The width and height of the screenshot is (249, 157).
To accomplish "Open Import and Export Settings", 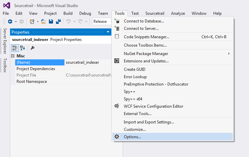I will (172, 122).
